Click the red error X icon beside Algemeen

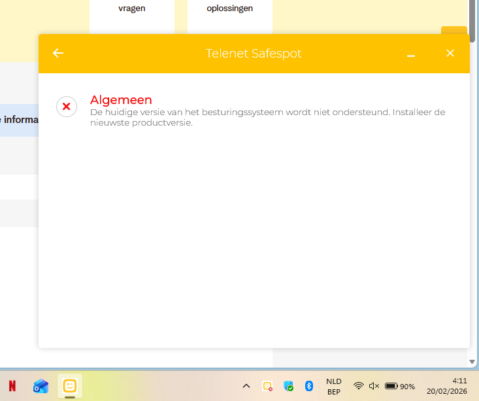click(x=66, y=107)
